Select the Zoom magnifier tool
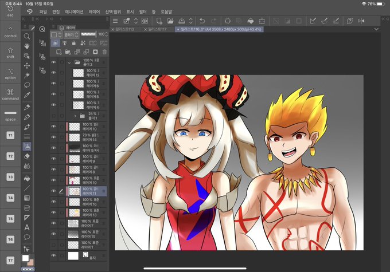The height and width of the screenshot is (272, 390). coord(27,36)
